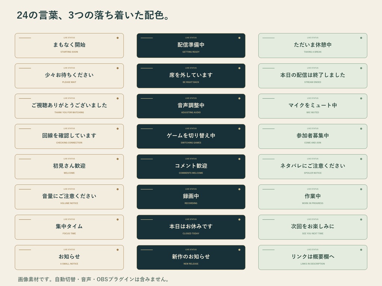Click the status dot on 配信準備中 card
The image size is (382, 286).
tap(239, 38)
